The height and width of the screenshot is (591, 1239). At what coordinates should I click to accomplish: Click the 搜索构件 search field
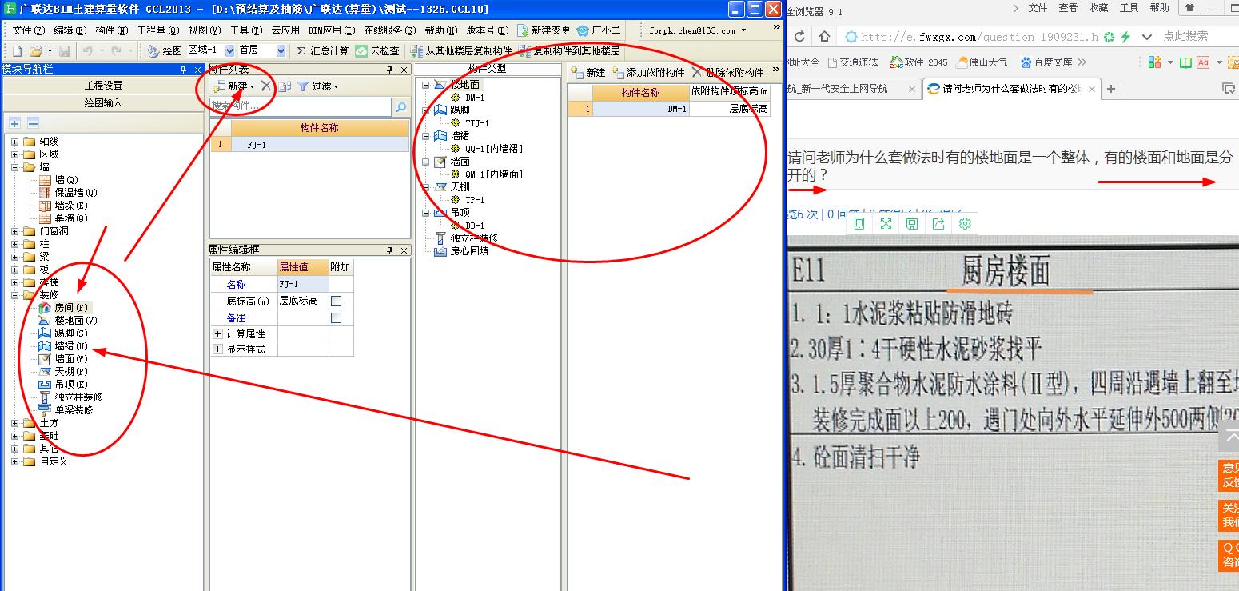coord(301,106)
